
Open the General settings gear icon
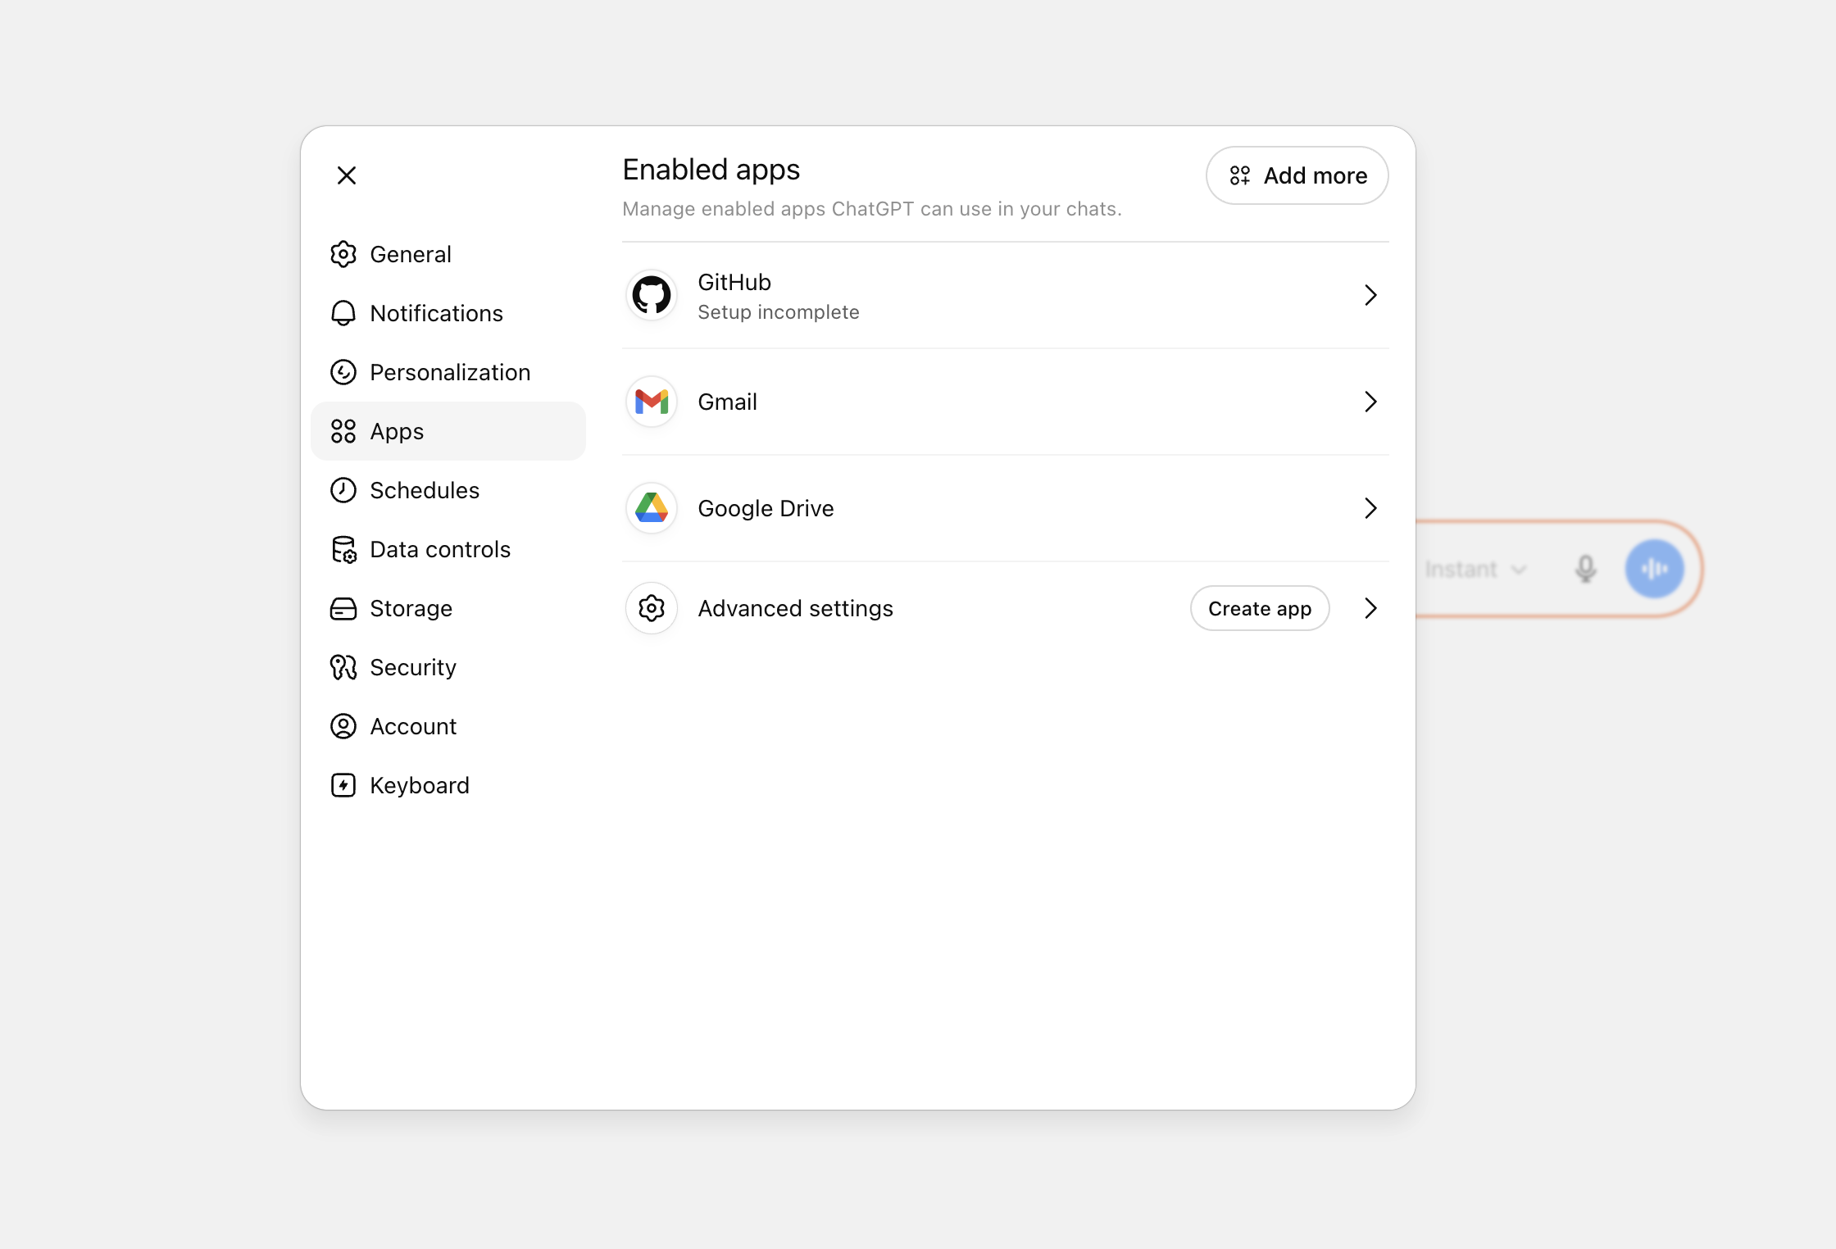click(343, 254)
